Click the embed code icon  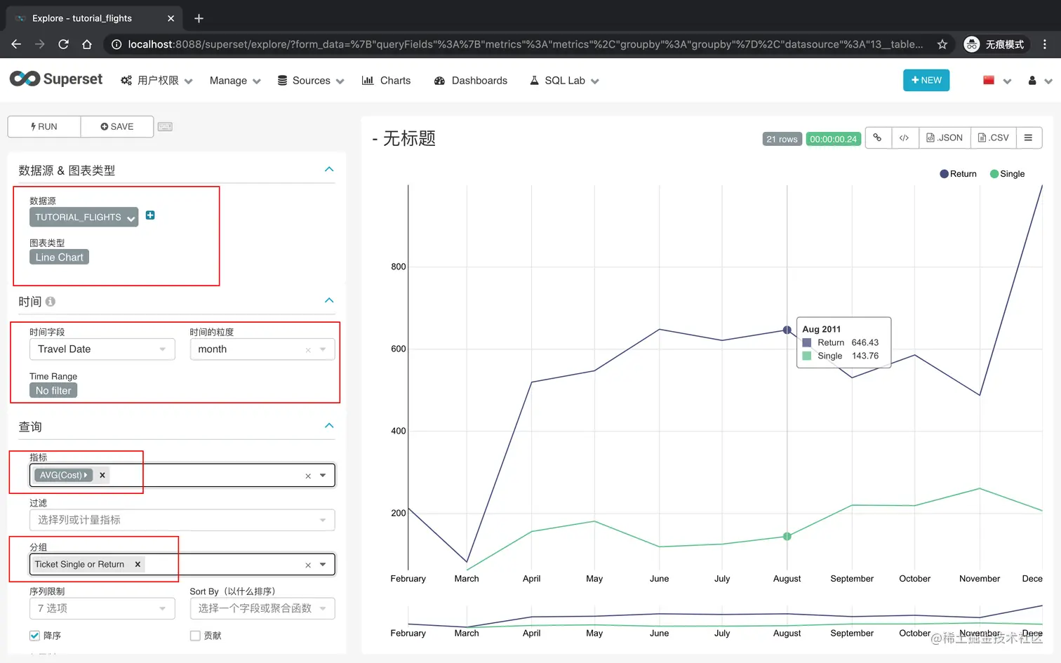(x=905, y=138)
